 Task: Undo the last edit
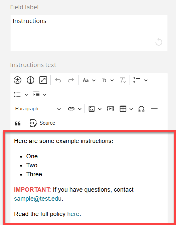(58, 80)
